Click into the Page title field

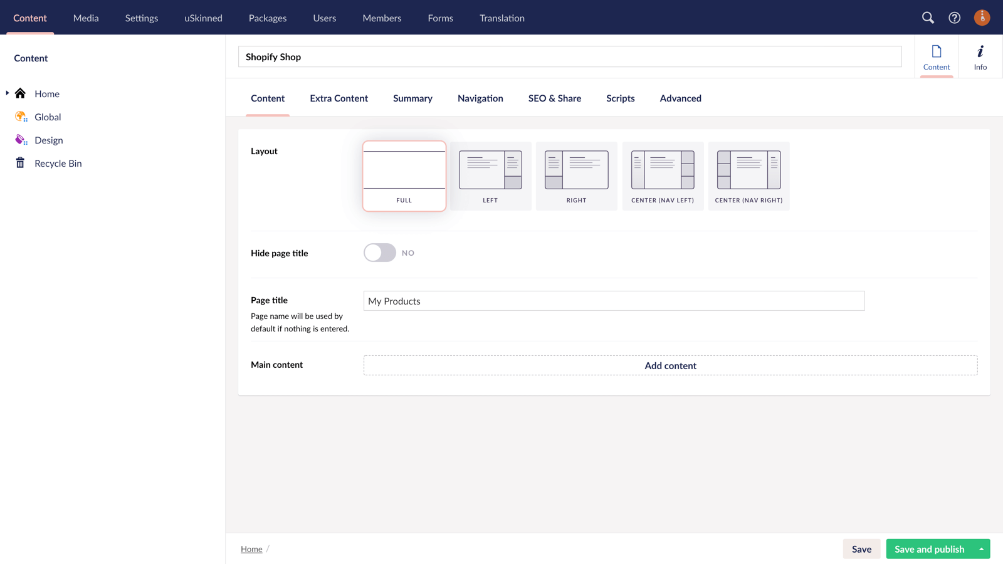(x=614, y=301)
